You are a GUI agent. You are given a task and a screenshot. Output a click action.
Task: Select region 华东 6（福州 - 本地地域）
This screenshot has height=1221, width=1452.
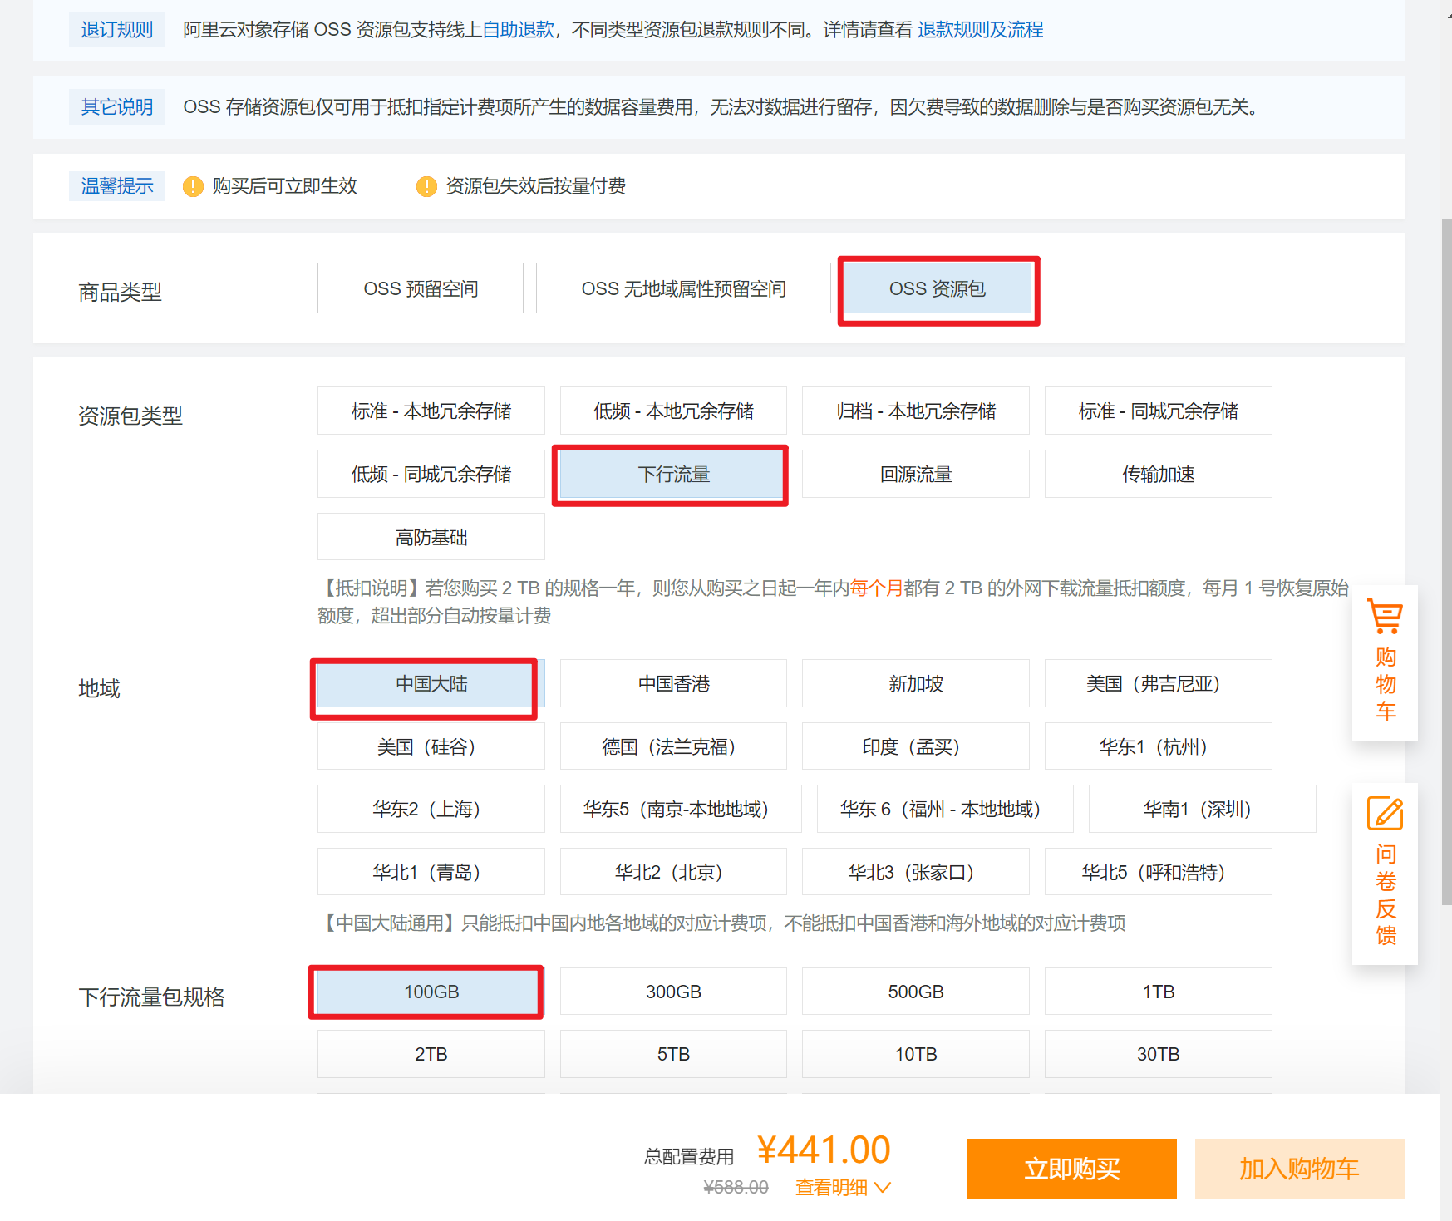pos(945,809)
